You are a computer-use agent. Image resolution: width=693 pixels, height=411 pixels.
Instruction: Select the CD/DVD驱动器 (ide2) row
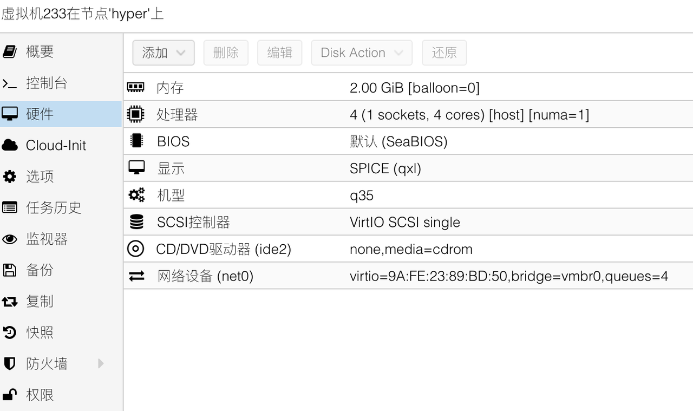pos(408,249)
